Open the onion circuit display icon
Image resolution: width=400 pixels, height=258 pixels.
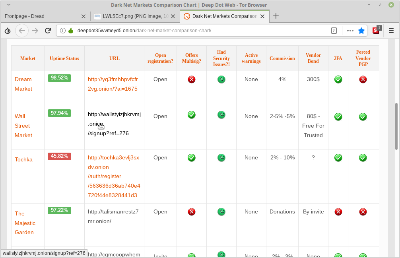pyautogui.click(x=71, y=31)
